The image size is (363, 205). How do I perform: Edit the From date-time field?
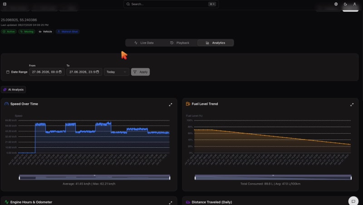click(47, 72)
